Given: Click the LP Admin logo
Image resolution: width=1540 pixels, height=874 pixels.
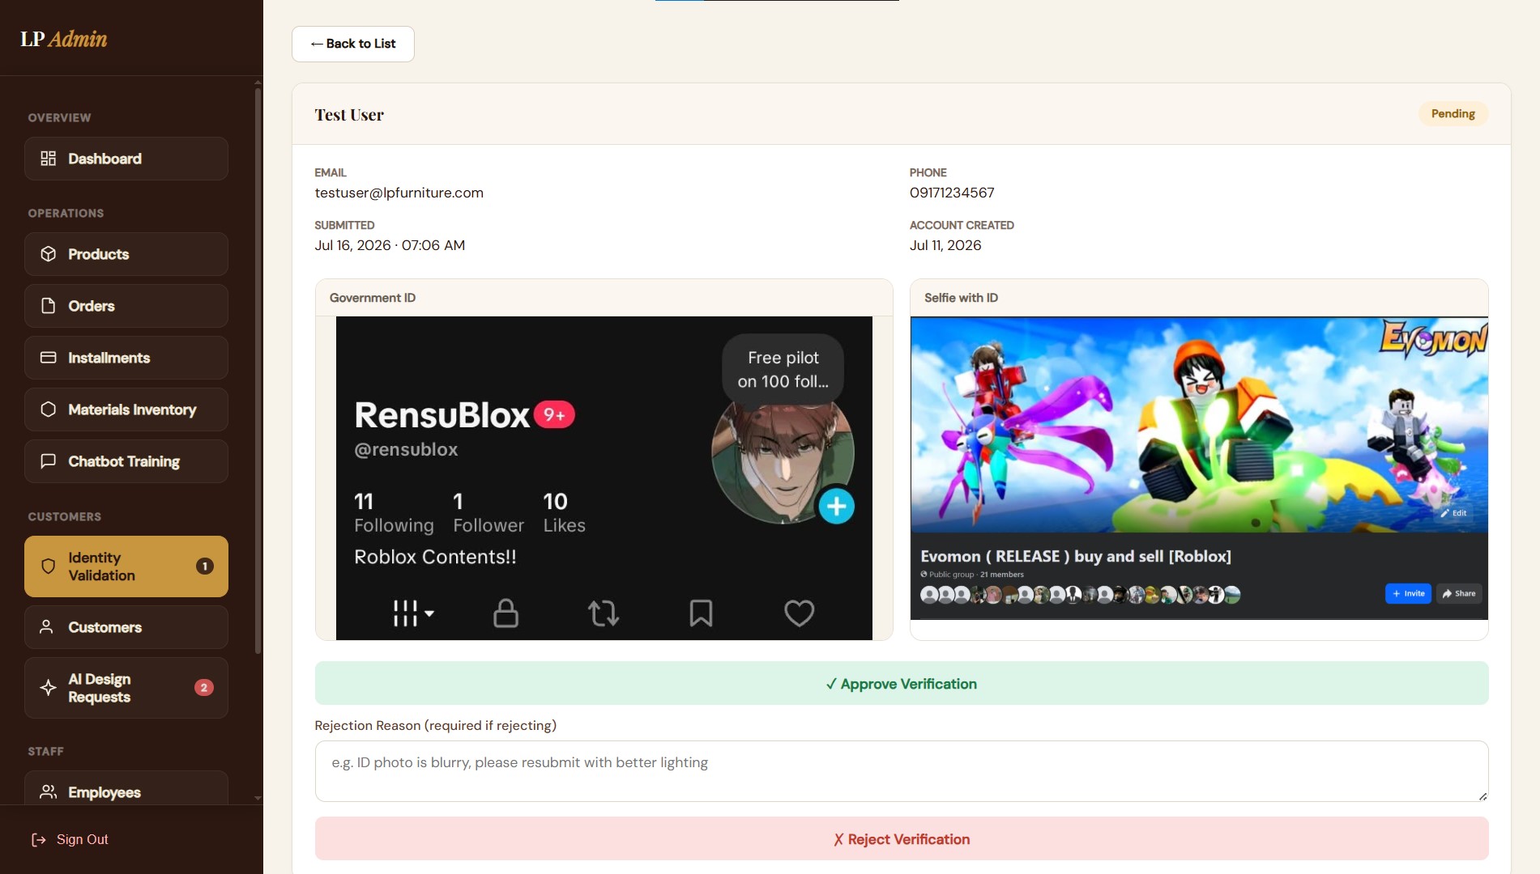Looking at the screenshot, I should [x=64, y=39].
